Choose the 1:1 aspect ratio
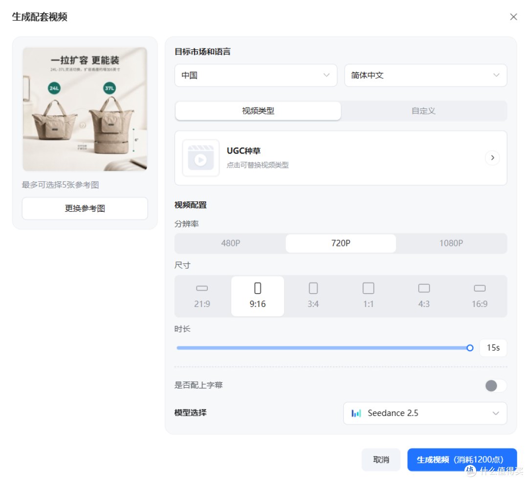 pos(369,296)
